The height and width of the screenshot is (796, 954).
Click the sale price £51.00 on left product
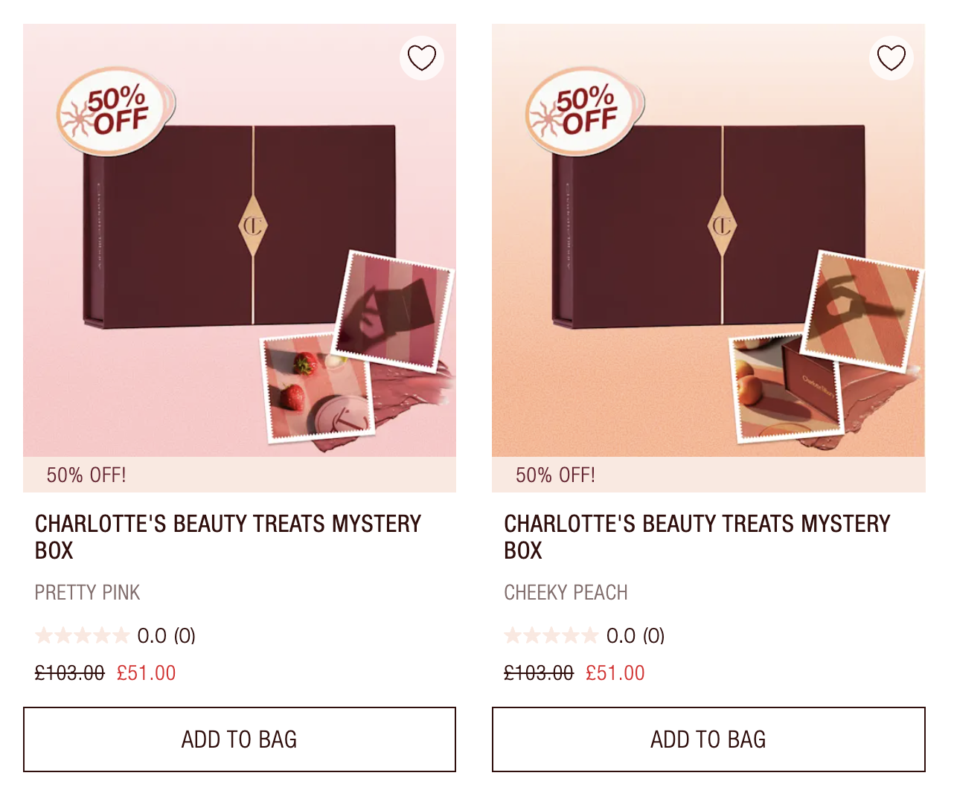pyautogui.click(x=147, y=672)
